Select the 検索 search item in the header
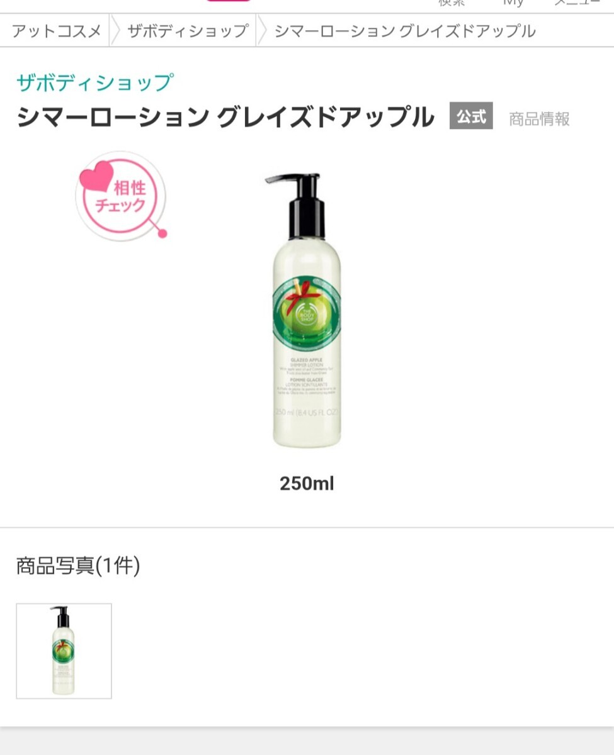 452,3
